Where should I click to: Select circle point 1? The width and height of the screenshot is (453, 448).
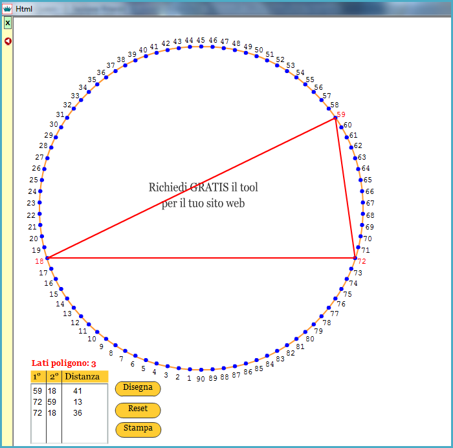(x=190, y=369)
